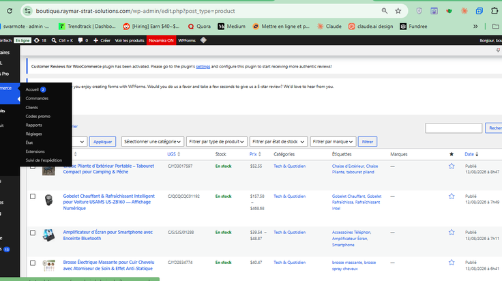Image resolution: width=502 pixels, height=281 pixels.
Task: Toggle featured star for Chaise Pliante product
Action: tap(452, 166)
